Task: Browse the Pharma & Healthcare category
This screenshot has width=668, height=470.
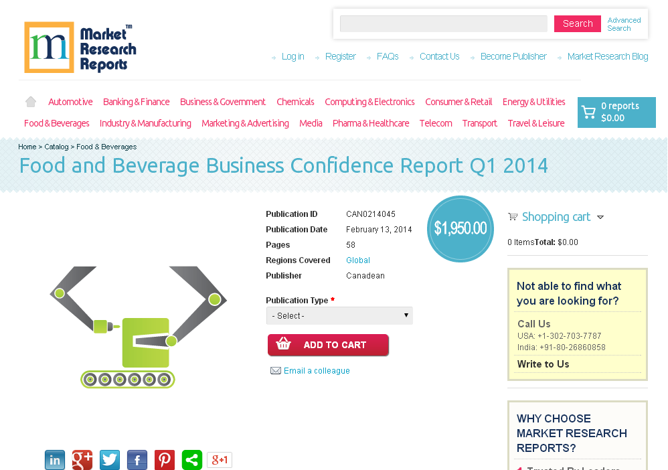Action: coord(371,123)
